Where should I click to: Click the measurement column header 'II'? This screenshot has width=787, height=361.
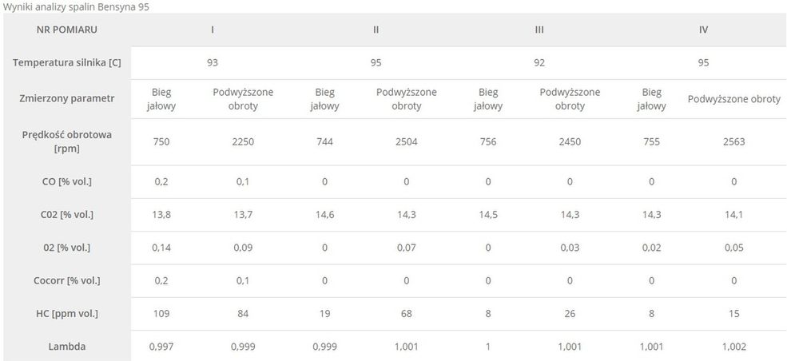pos(376,30)
